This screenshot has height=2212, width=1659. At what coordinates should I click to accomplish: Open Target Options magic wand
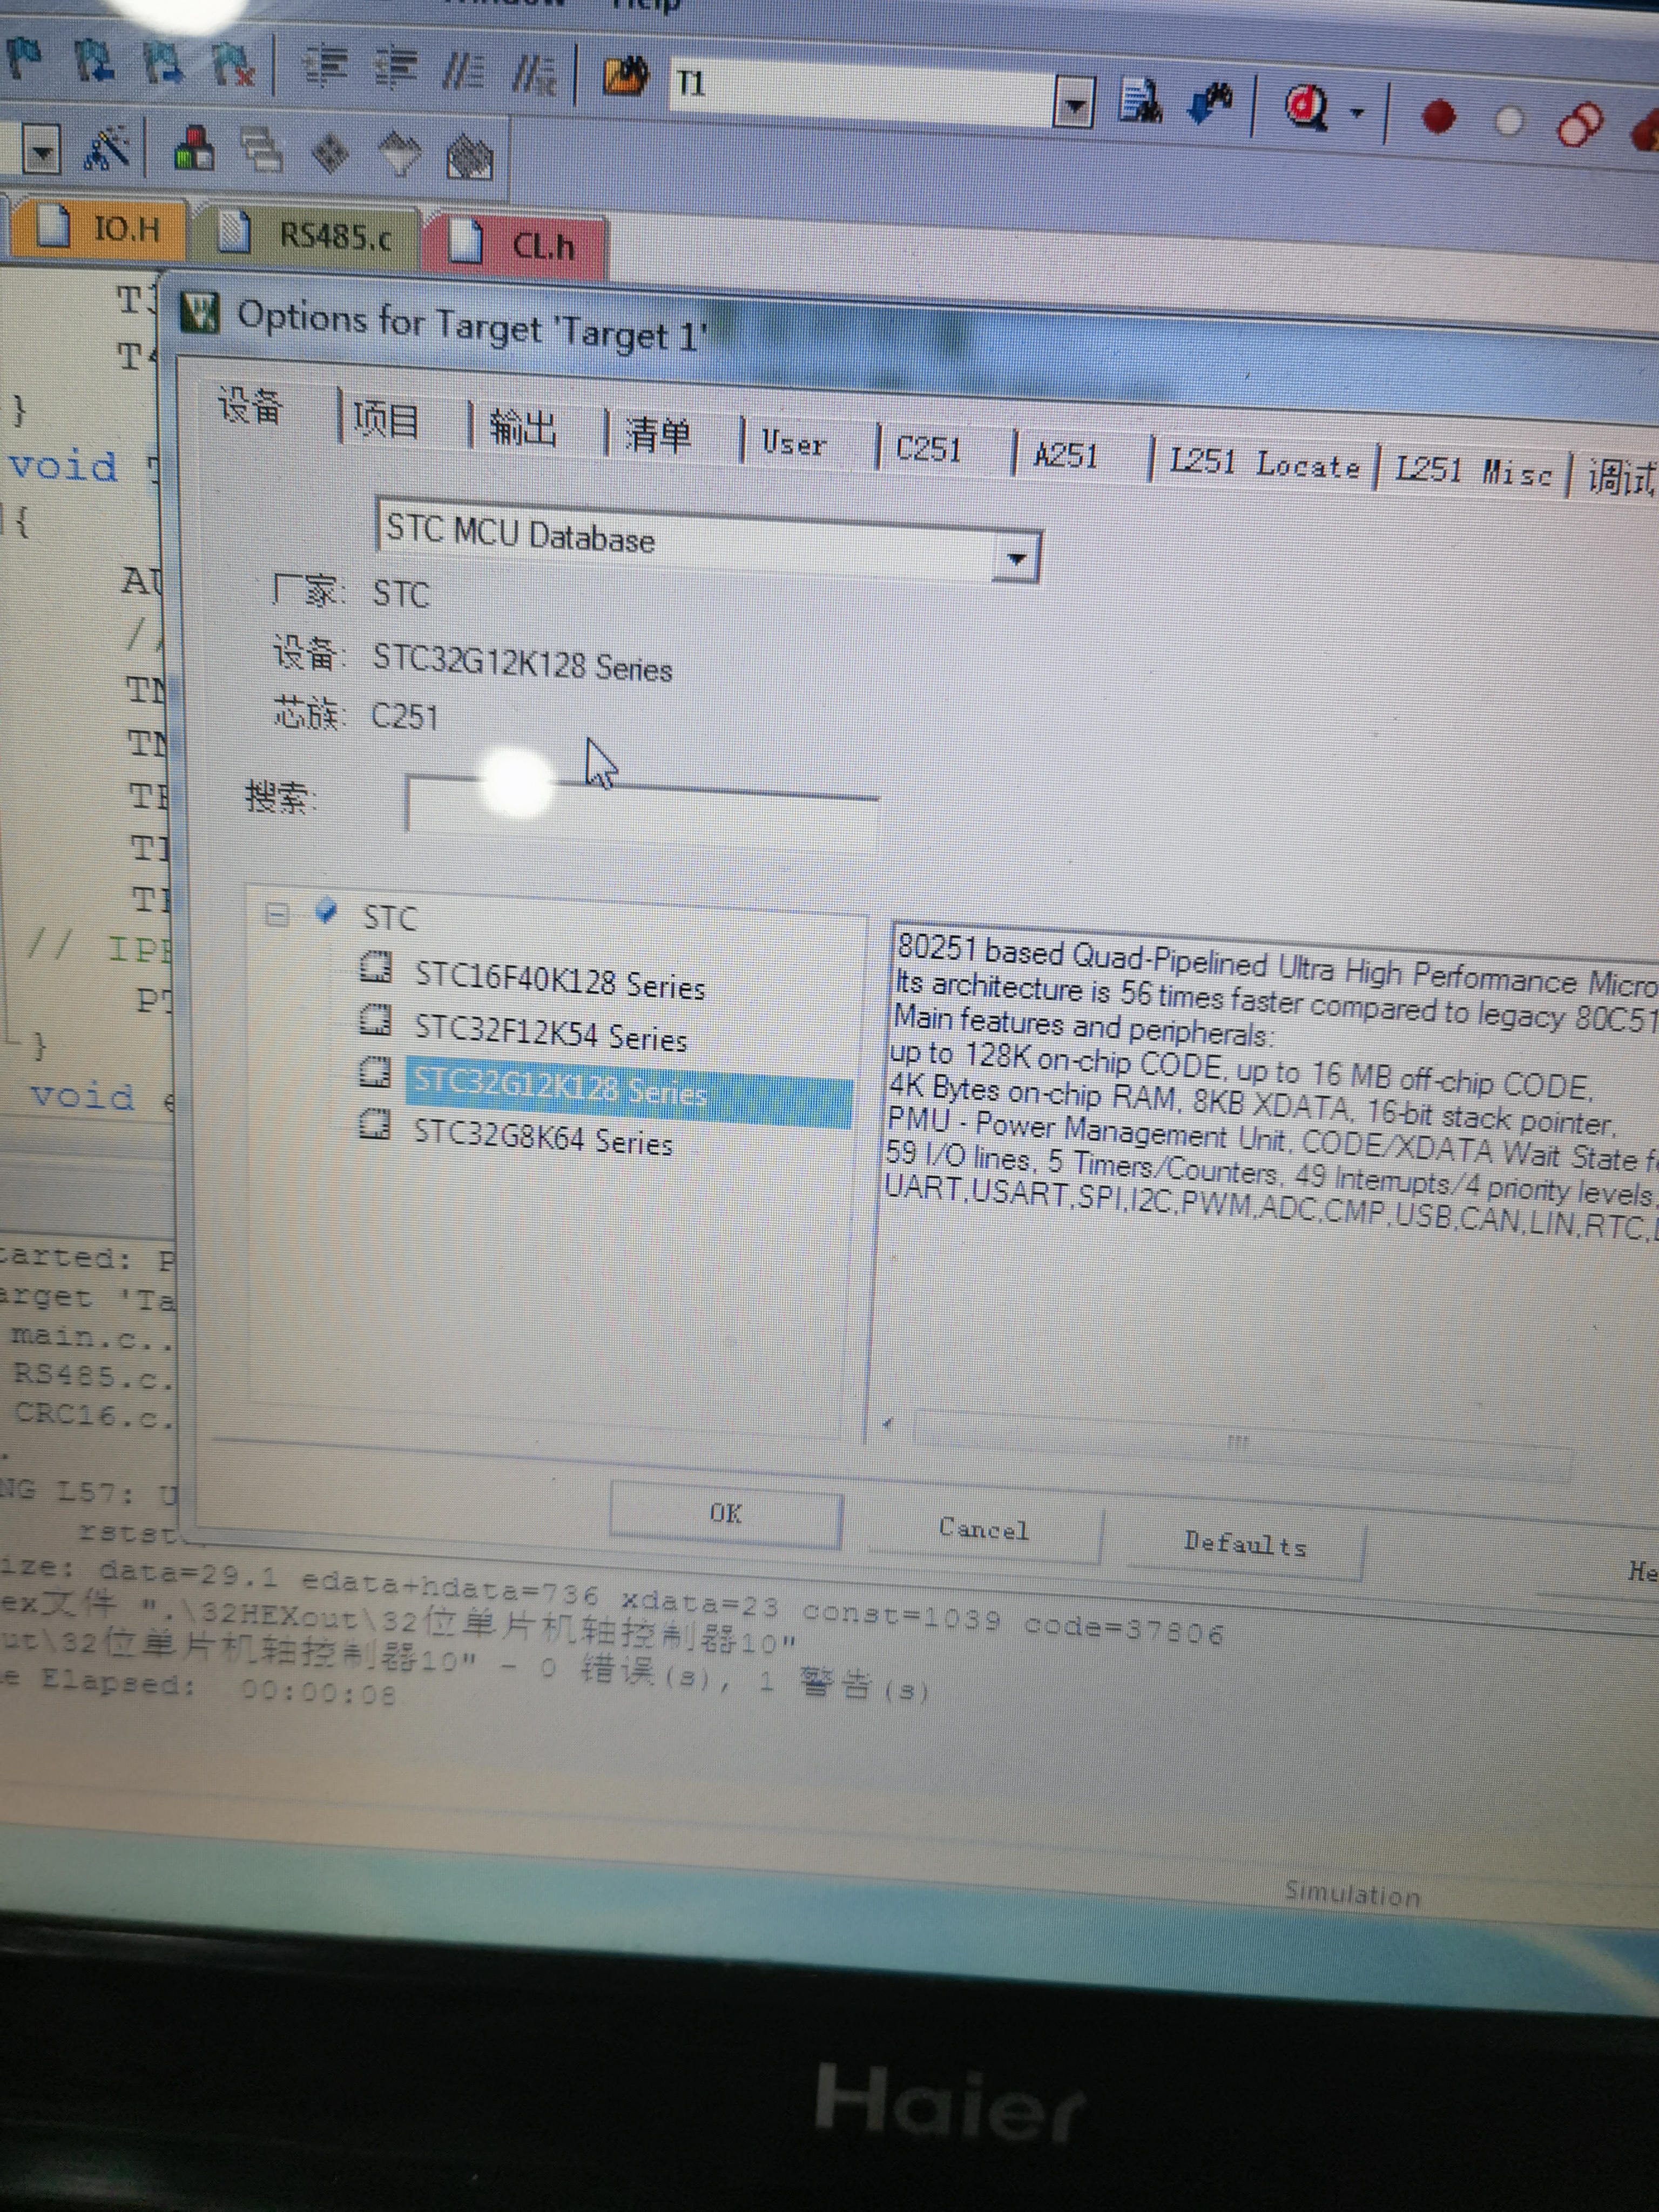[x=106, y=149]
